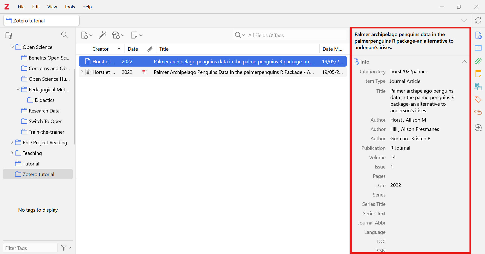Click the attachment column paperclip header

coord(150,49)
